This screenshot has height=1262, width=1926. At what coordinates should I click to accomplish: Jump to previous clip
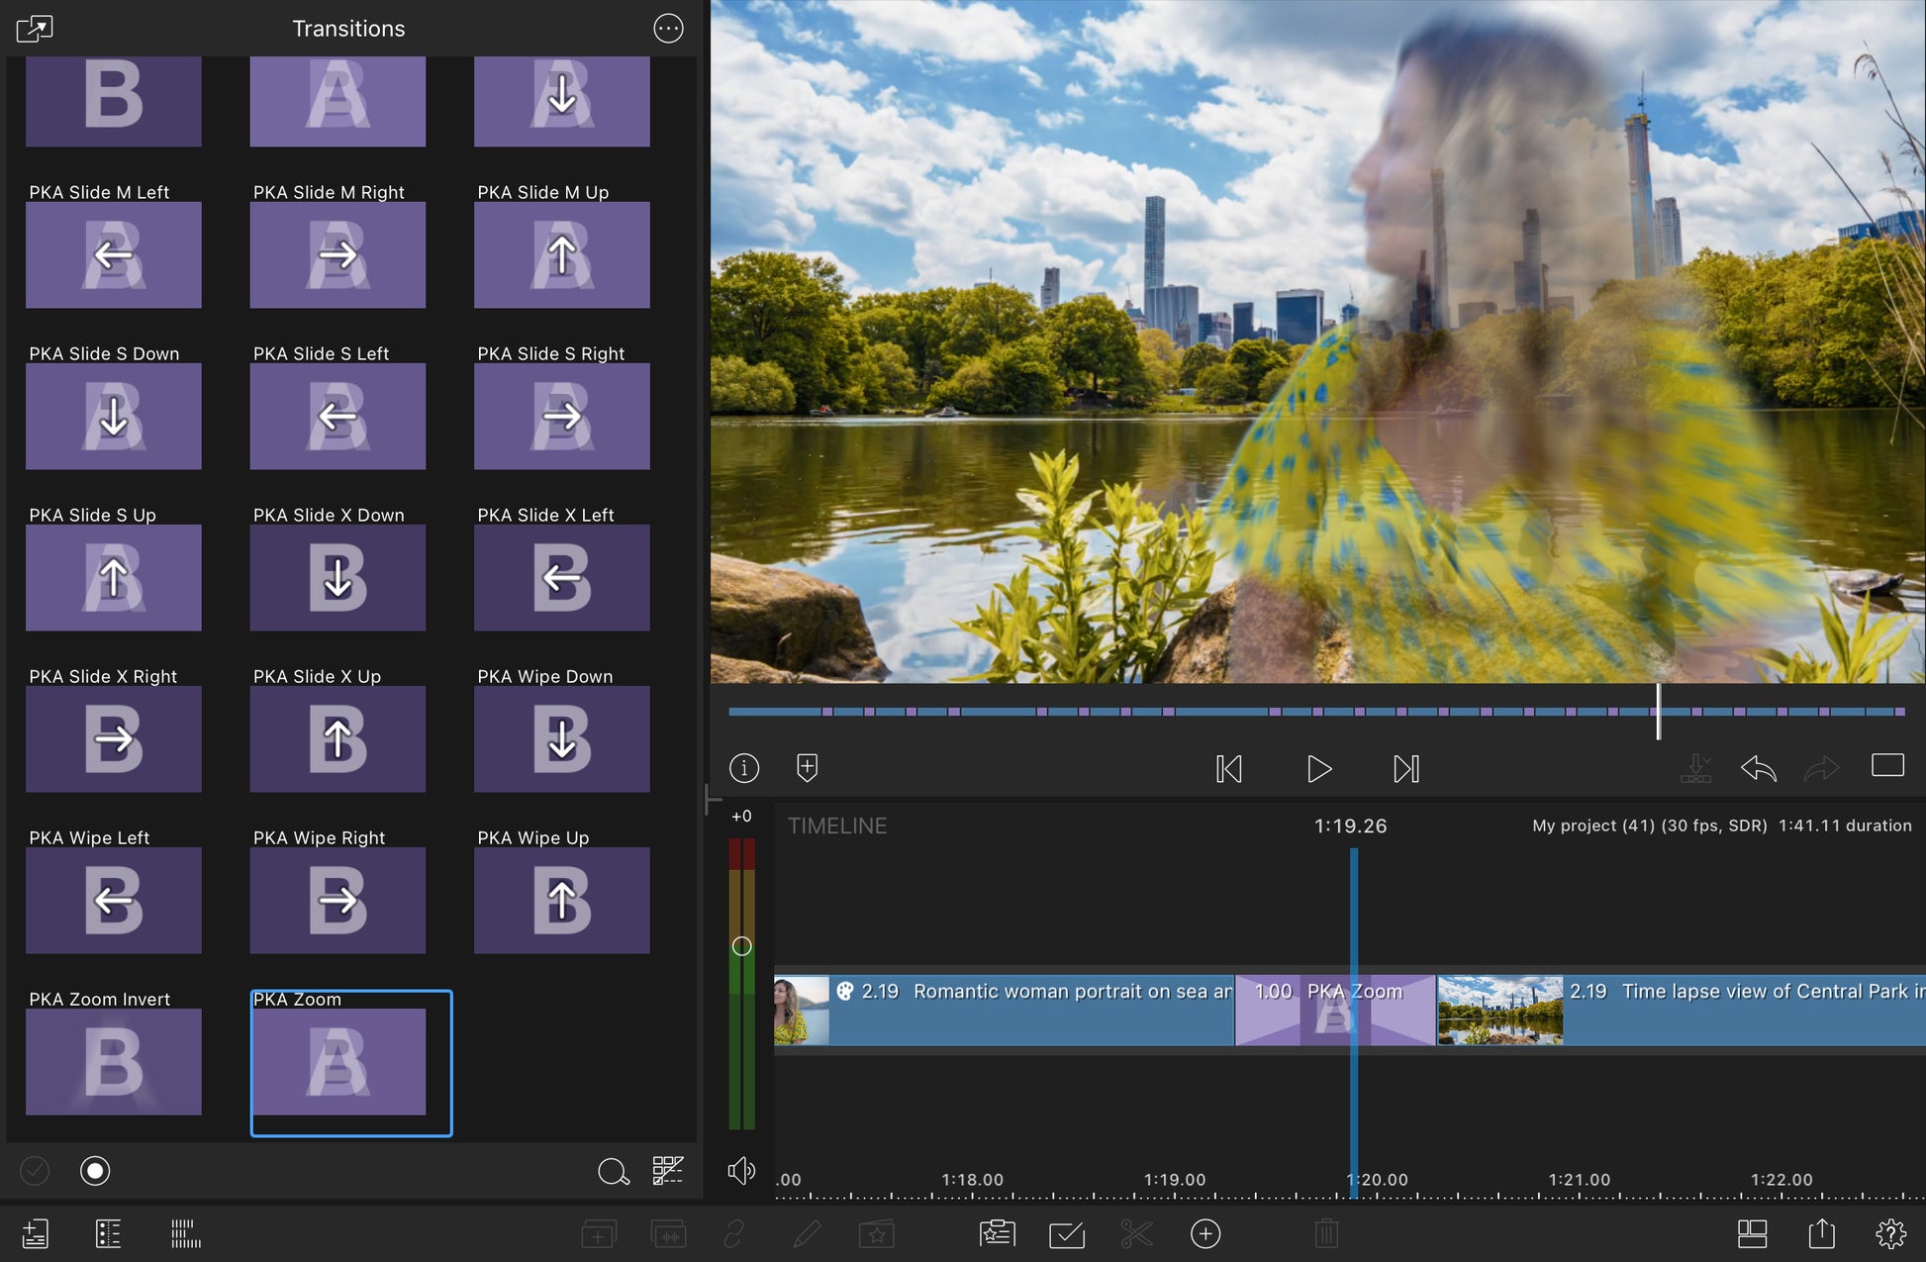1228,769
